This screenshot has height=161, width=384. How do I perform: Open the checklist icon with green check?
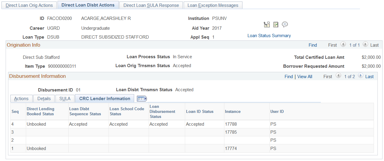[276, 25]
